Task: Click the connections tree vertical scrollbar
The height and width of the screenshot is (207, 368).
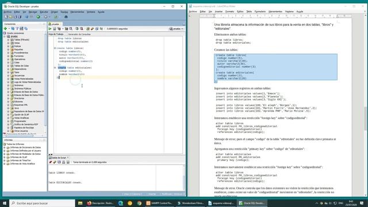Action: click(45, 82)
